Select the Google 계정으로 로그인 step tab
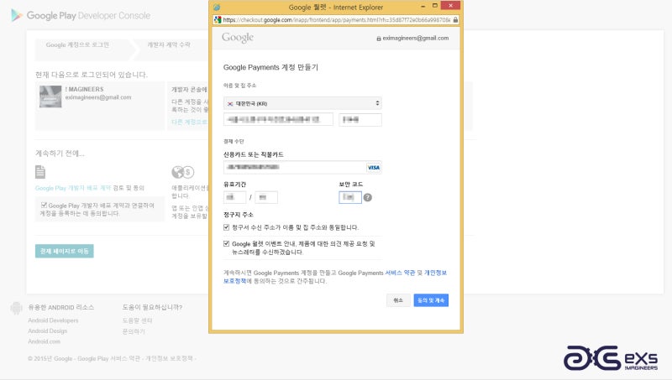672x380 pixels. [x=77, y=45]
